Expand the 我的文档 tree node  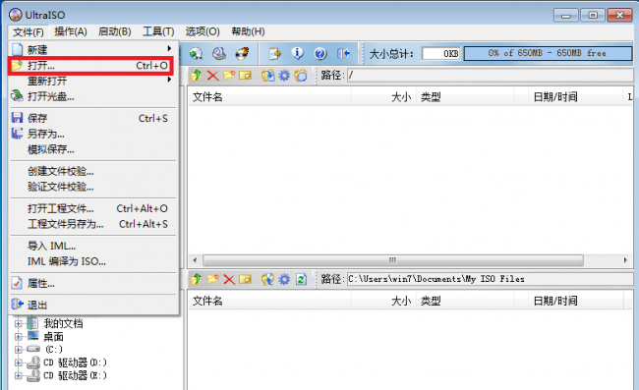coord(18,324)
